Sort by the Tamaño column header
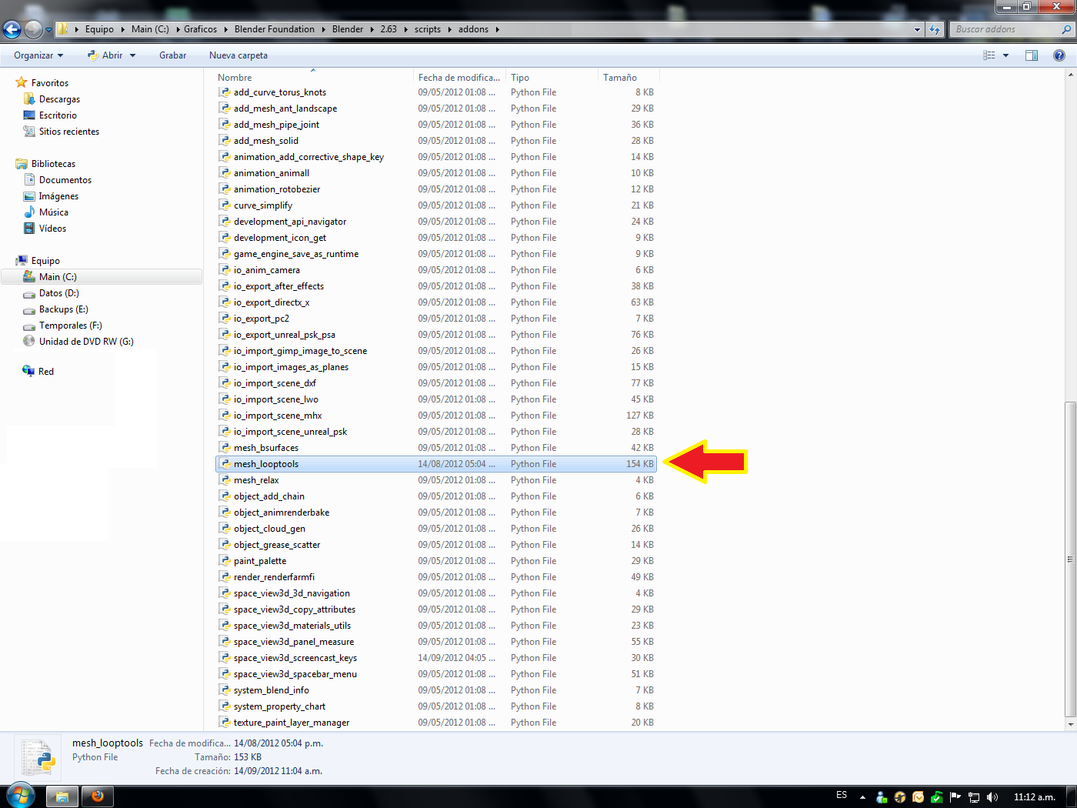The width and height of the screenshot is (1077, 808). [x=628, y=78]
